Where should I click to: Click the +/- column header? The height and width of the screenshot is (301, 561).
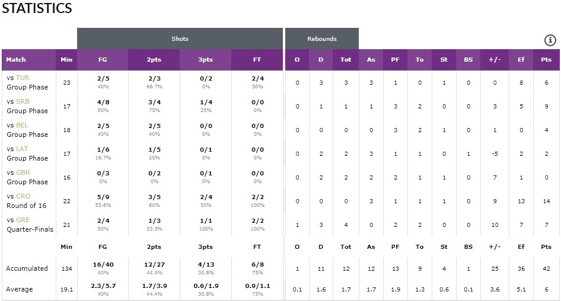coord(495,59)
